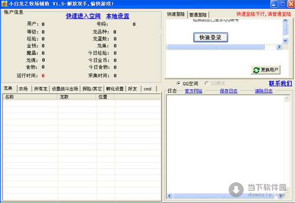
Task: Click the 本地设置 link
Action: click(118, 16)
